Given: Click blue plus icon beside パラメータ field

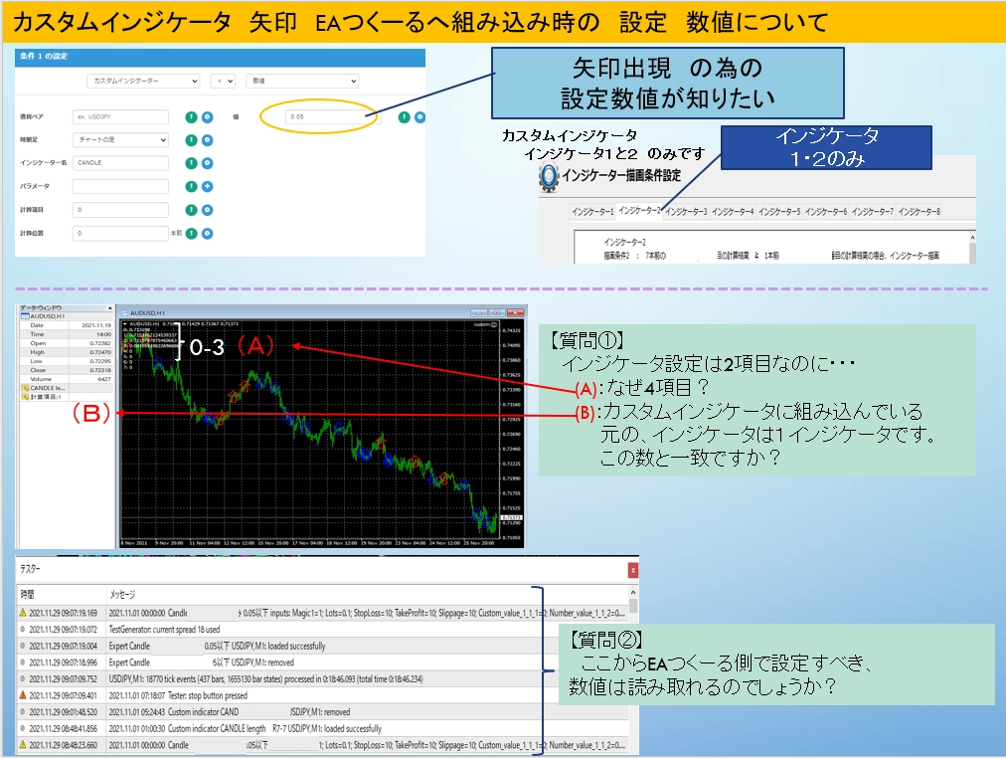Looking at the screenshot, I should point(207,186).
